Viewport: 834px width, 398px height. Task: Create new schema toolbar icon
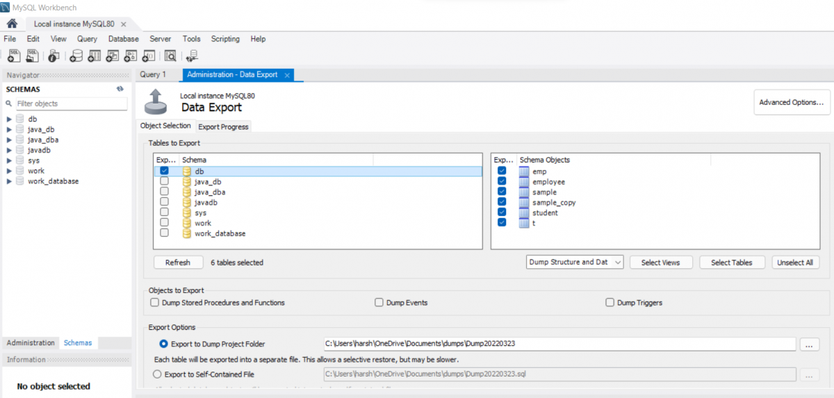[x=76, y=56]
